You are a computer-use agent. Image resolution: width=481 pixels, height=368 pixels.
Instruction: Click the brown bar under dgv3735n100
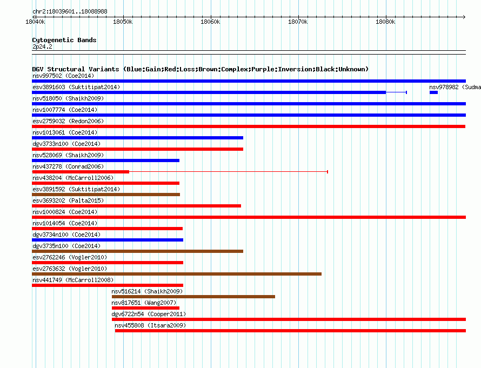(137, 251)
